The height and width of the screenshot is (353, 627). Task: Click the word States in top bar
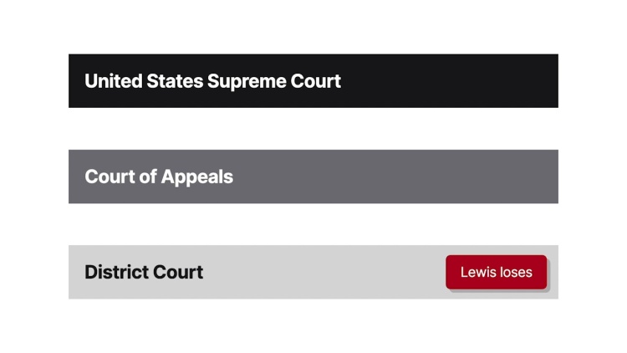pos(175,81)
